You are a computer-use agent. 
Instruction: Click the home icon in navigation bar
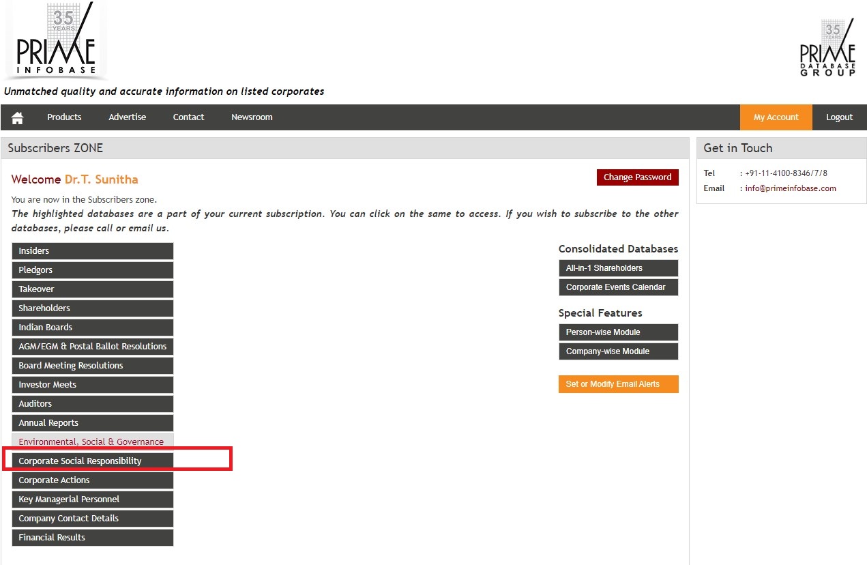(17, 117)
